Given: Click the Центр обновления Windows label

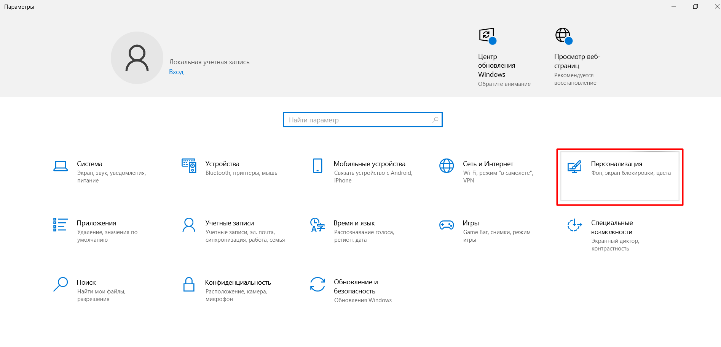Looking at the screenshot, I should click(497, 65).
